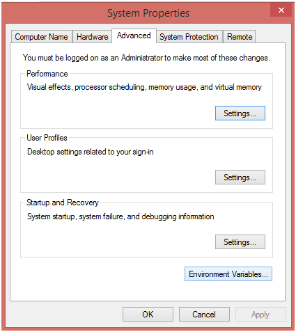Screen dimensions: 296x332
Task: Click the Cancel button
Action: [204, 315]
